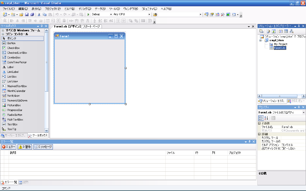The width and height of the screenshot is (306, 191).
Task: Sort properties alphabetically icon
Action: tap(266, 118)
